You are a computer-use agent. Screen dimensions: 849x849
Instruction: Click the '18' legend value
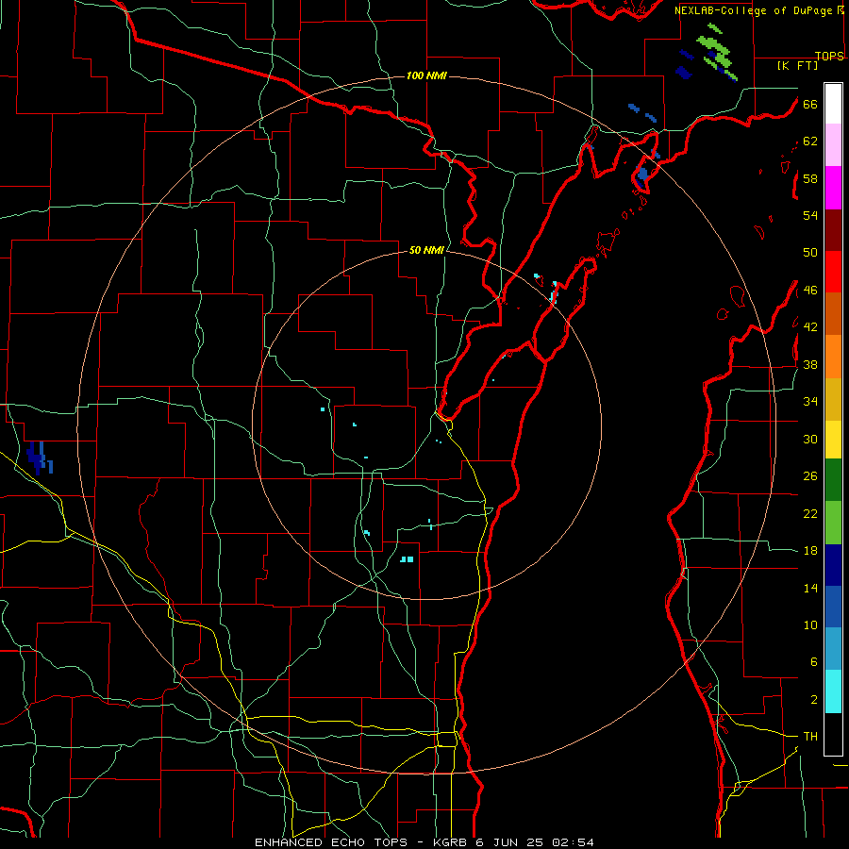[x=810, y=550]
